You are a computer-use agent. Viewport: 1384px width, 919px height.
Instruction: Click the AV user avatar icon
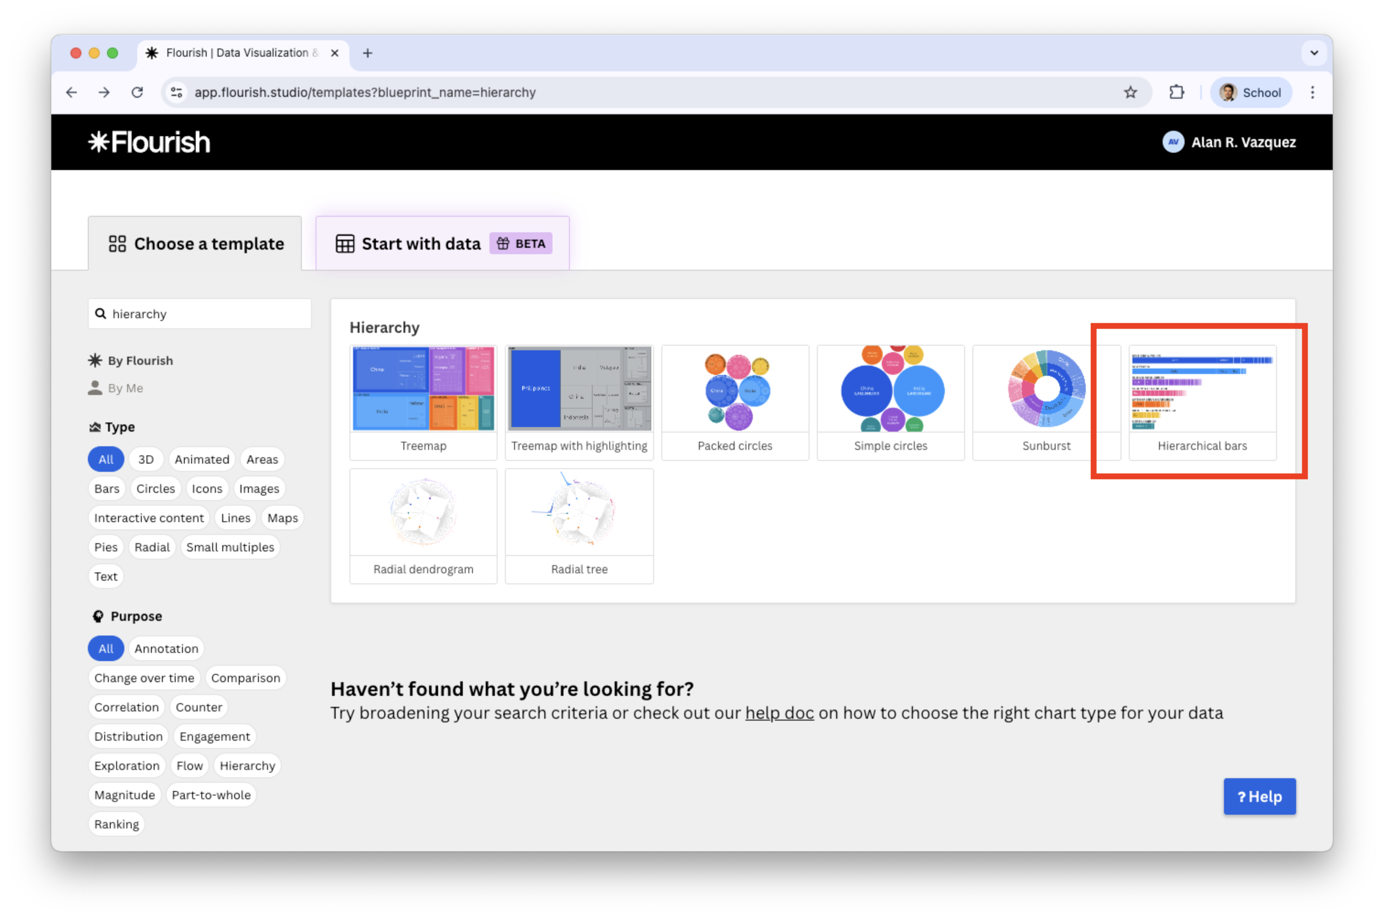[1173, 142]
